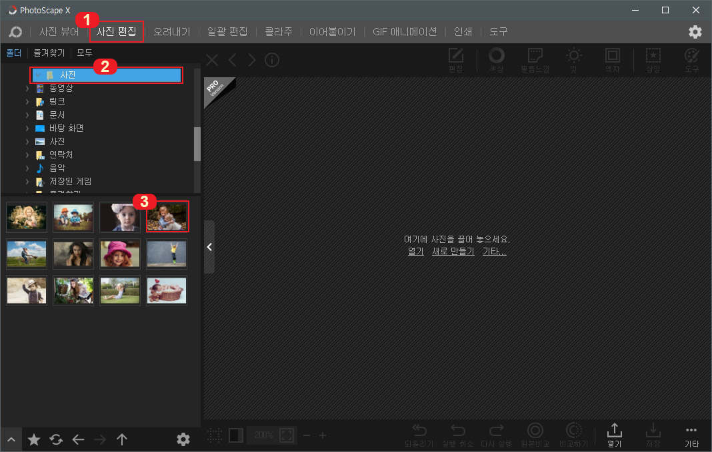Click the 열기 open icon at the bottom
This screenshot has width=712, height=452.
[x=615, y=435]
